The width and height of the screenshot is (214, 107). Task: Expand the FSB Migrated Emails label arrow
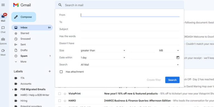click(13, 90)
